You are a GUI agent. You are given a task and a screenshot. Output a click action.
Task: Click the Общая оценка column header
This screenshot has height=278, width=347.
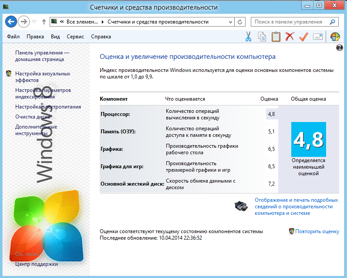(308, 99)
